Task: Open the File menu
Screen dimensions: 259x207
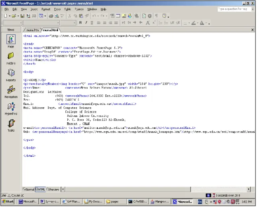Action: (7, 9)
